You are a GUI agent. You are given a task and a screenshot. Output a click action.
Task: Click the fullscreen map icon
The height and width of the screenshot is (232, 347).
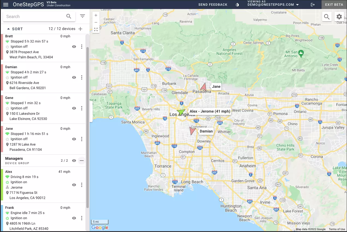tap(96, 29)
